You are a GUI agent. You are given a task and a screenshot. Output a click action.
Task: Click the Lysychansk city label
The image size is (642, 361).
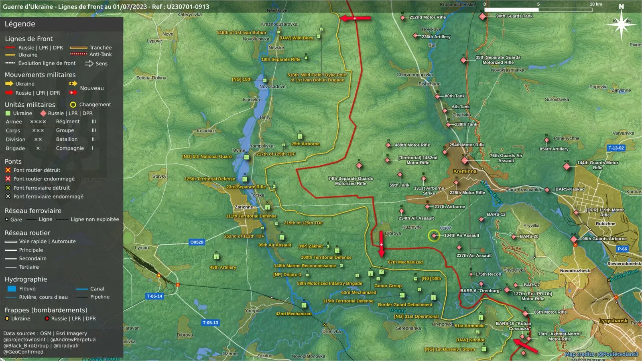(613, 321)
